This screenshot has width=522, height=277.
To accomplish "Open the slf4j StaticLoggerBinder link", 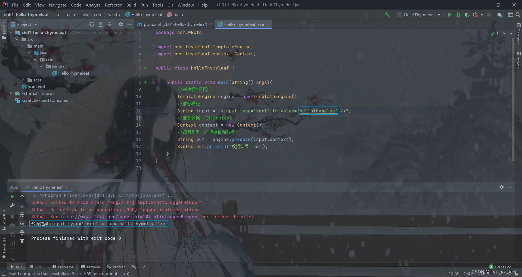I will tap(129, 217).
